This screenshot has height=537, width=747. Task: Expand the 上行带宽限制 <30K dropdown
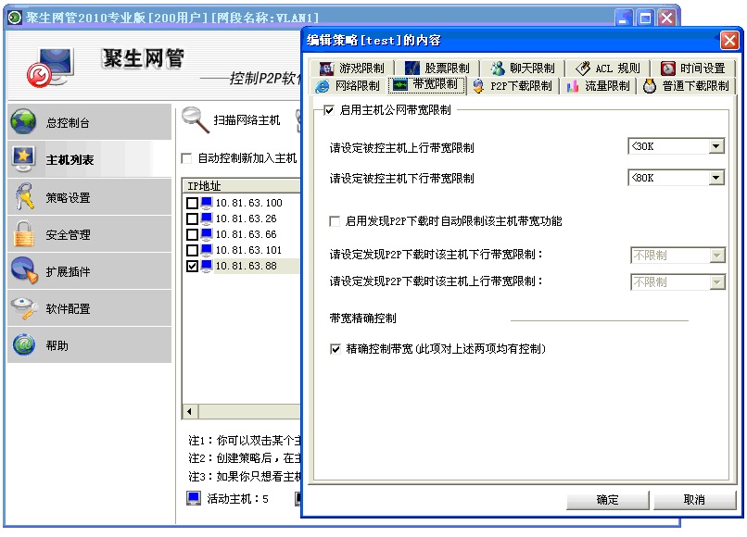(715, 146)
